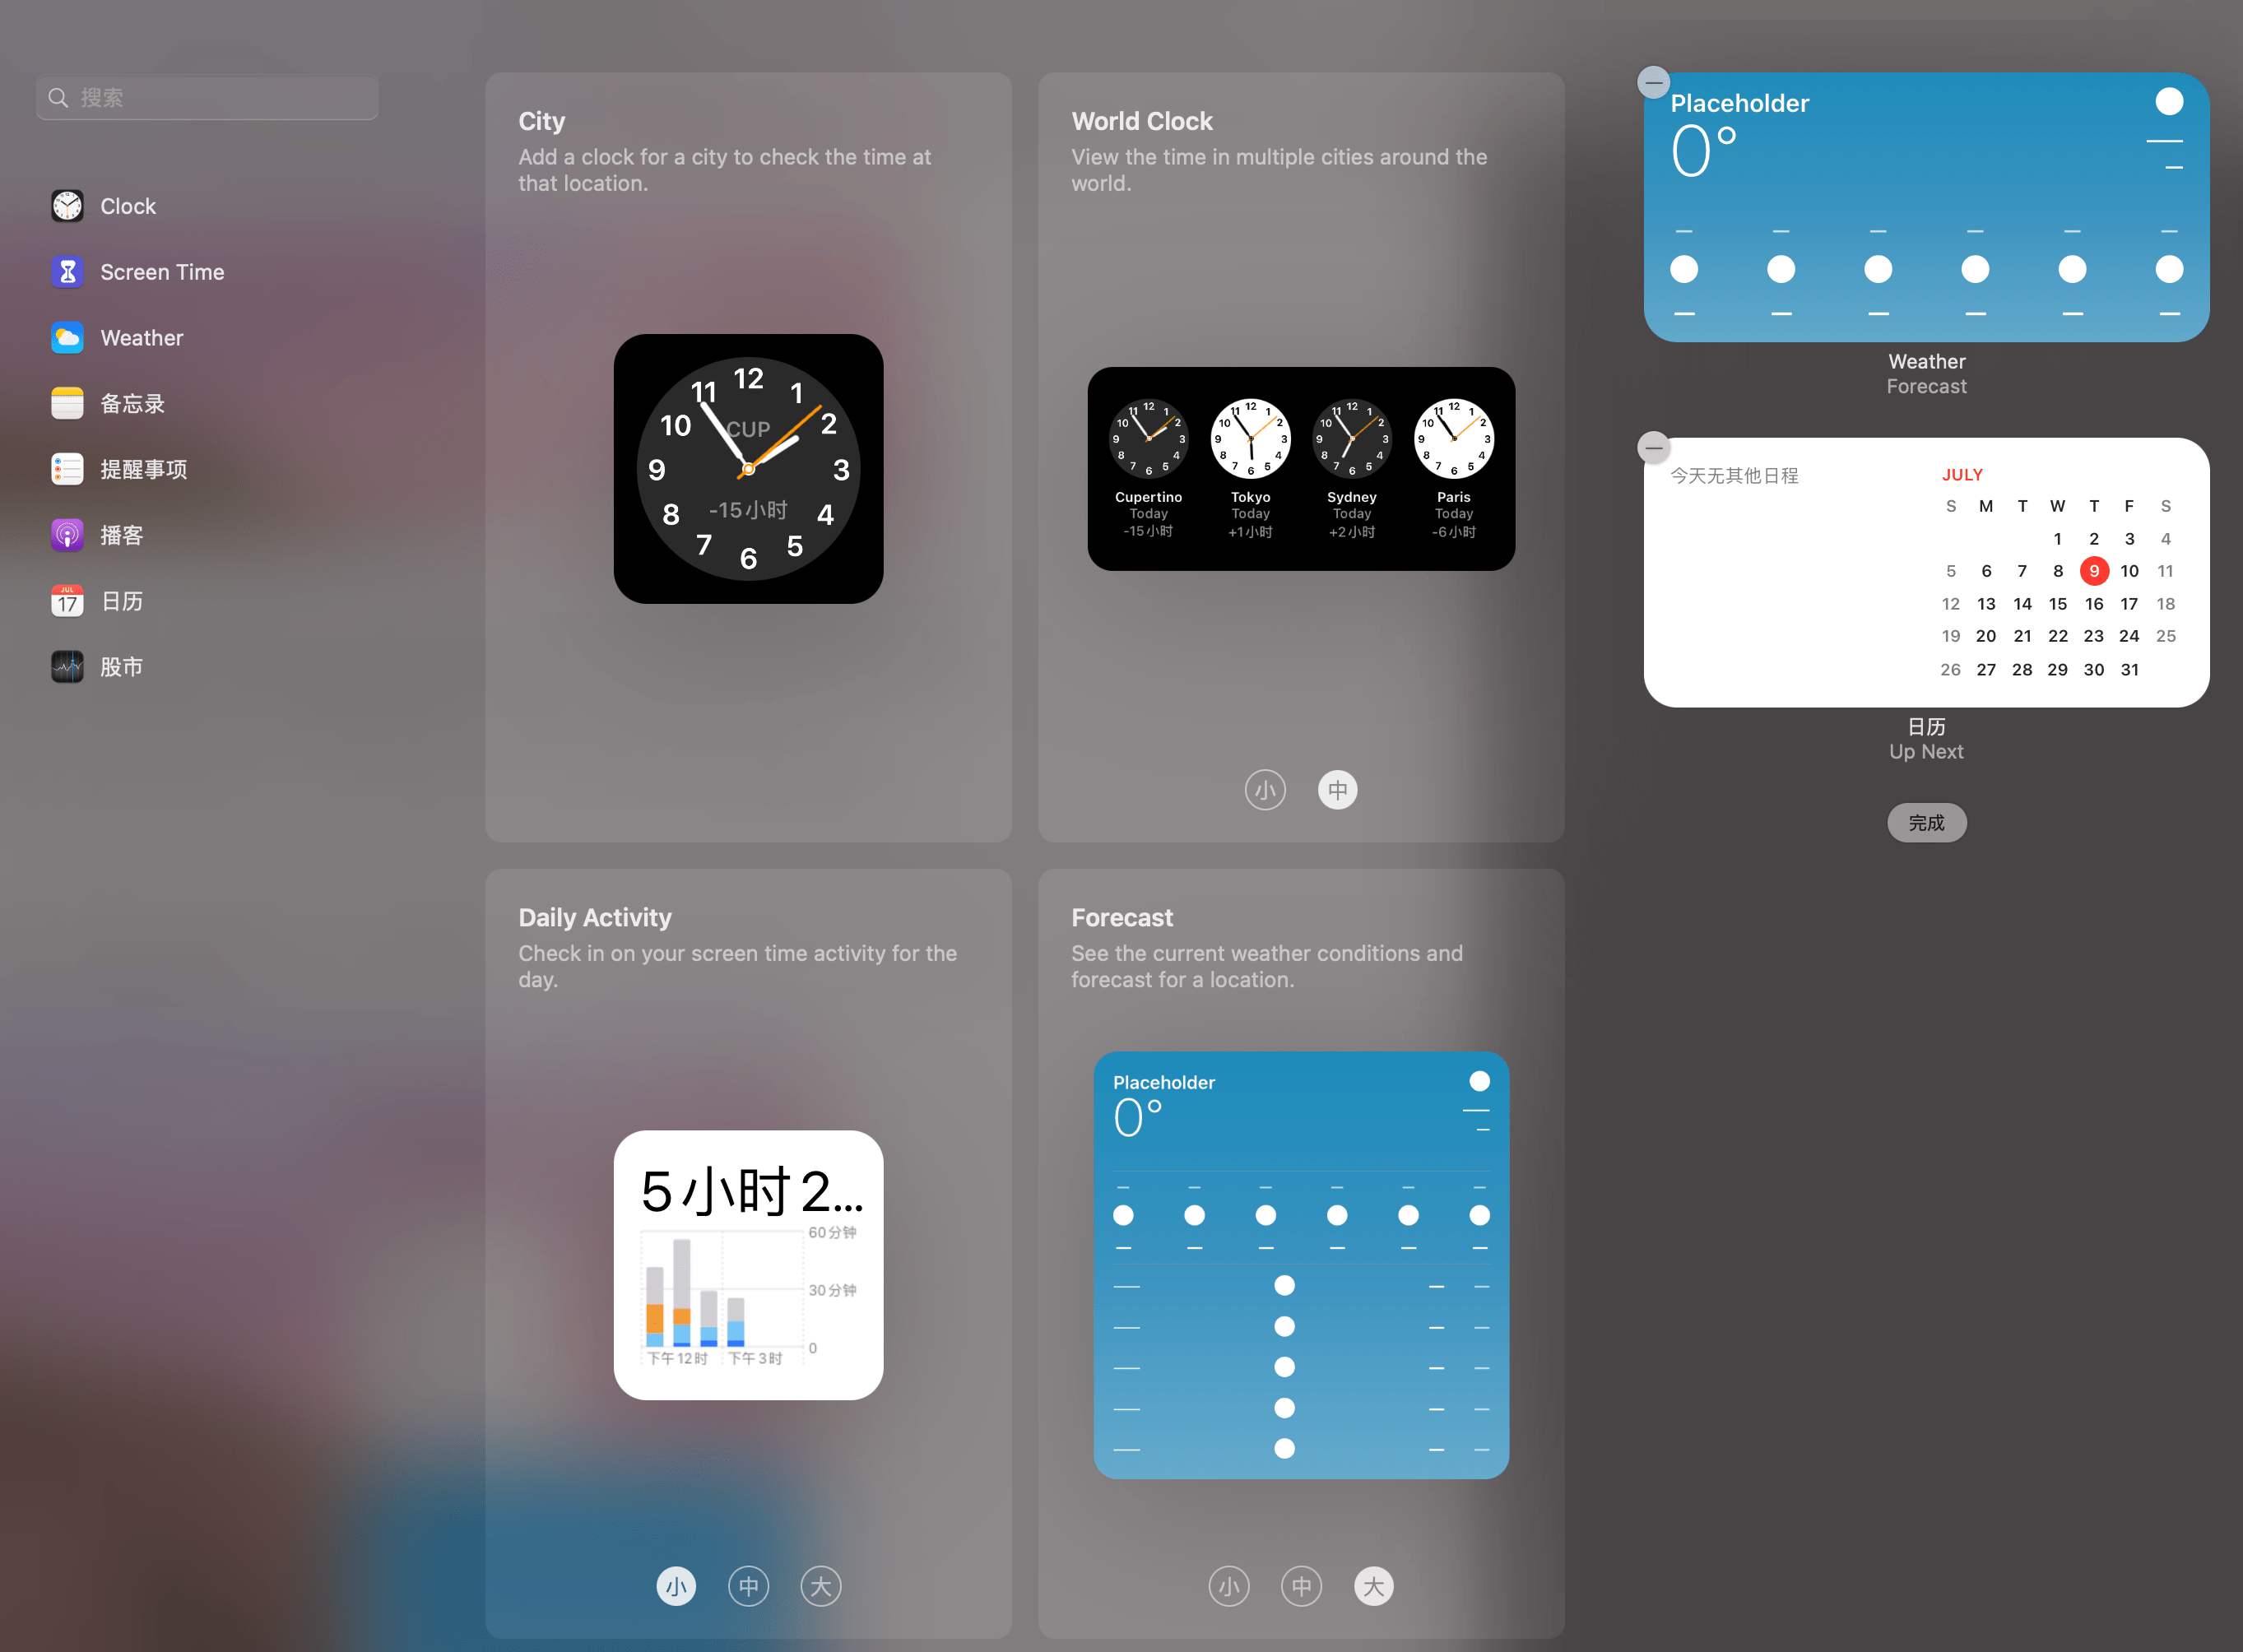2243x1652 pixels.
Task: Select small size for World Clock widget
Action: pos(1265,791)
